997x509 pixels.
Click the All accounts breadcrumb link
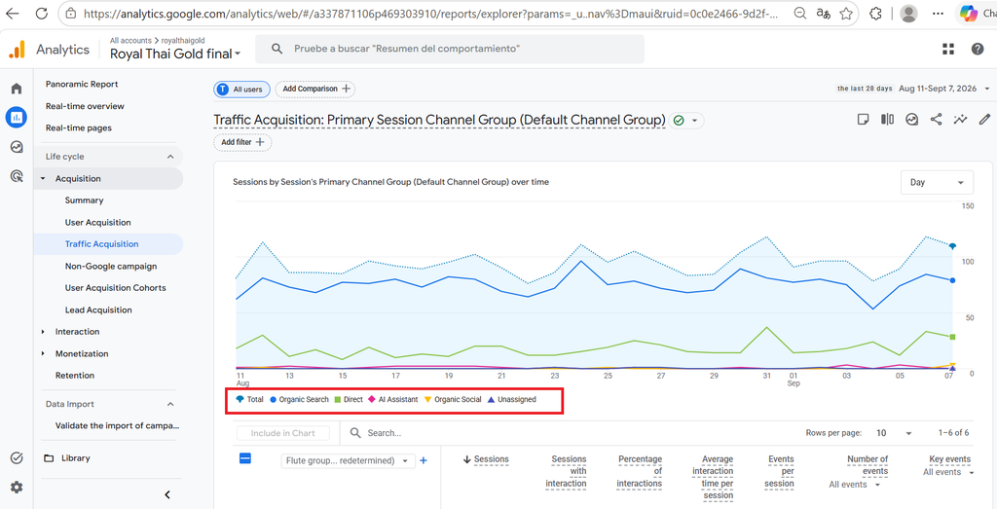130,40
